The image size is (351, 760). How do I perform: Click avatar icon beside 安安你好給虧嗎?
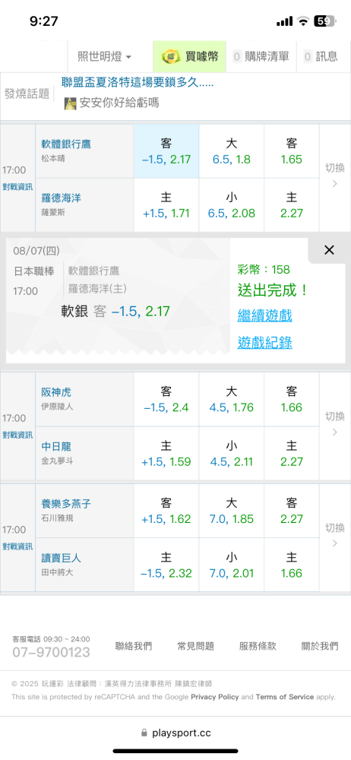coord(71,103)
